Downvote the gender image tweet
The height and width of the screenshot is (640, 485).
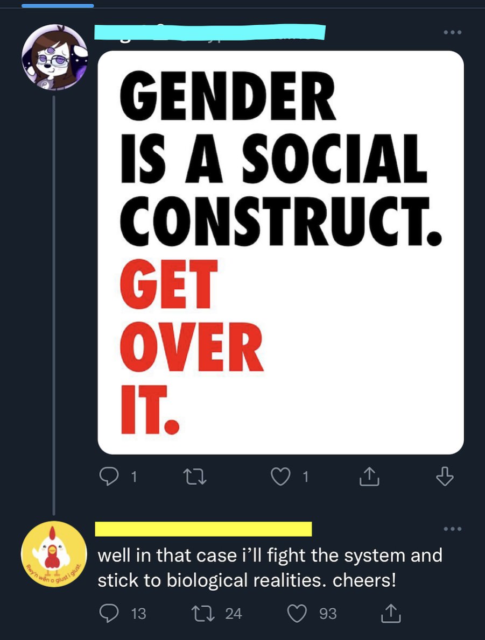(445, 476)
